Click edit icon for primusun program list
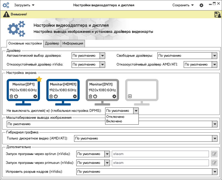The image size is (222, 180). click(214, 163)
